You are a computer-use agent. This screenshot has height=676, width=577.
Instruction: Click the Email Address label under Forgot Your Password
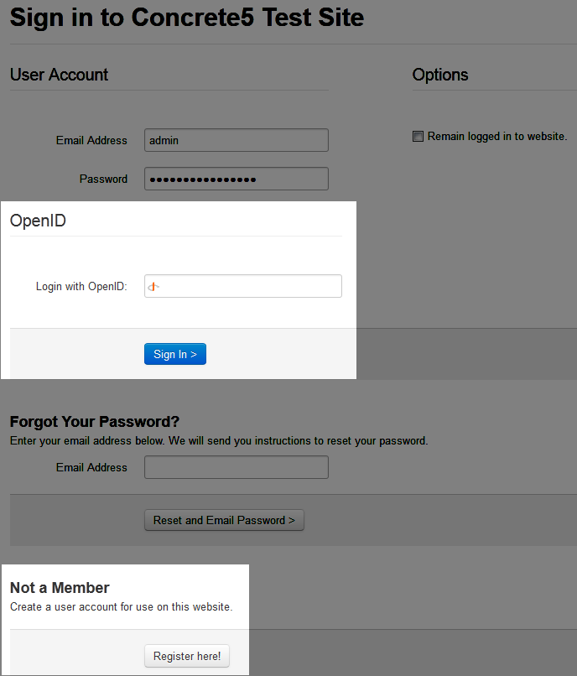coord(91,467)
